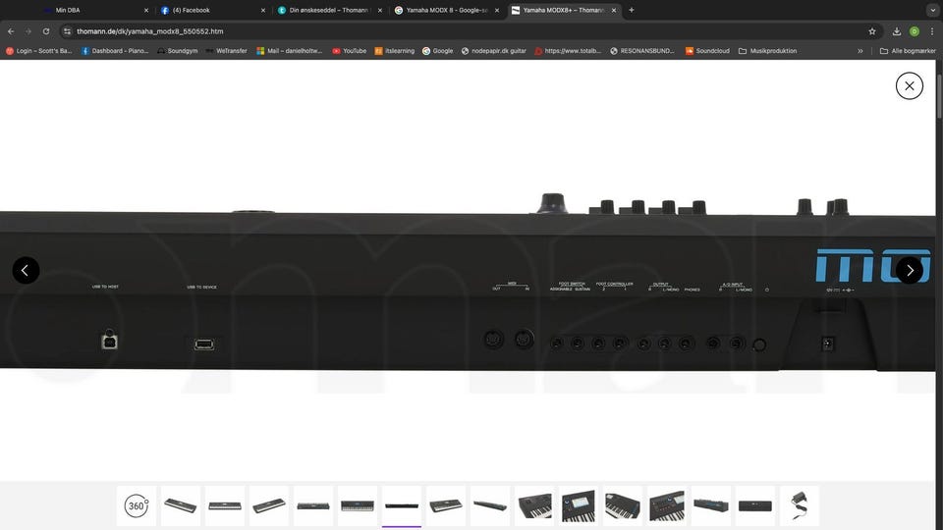Show hidden bookmarks with » chevron
The image size is (943, 530).
[x=860, y=51]
